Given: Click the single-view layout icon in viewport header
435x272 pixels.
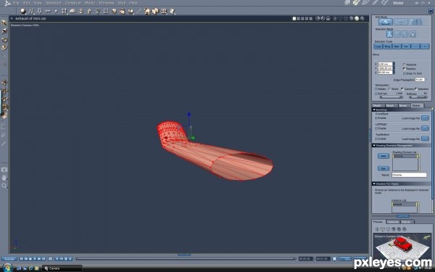Looking at the screenshot, I should tap(294, 19).
